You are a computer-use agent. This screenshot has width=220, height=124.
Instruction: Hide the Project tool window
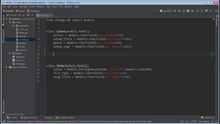pos(33,15)
